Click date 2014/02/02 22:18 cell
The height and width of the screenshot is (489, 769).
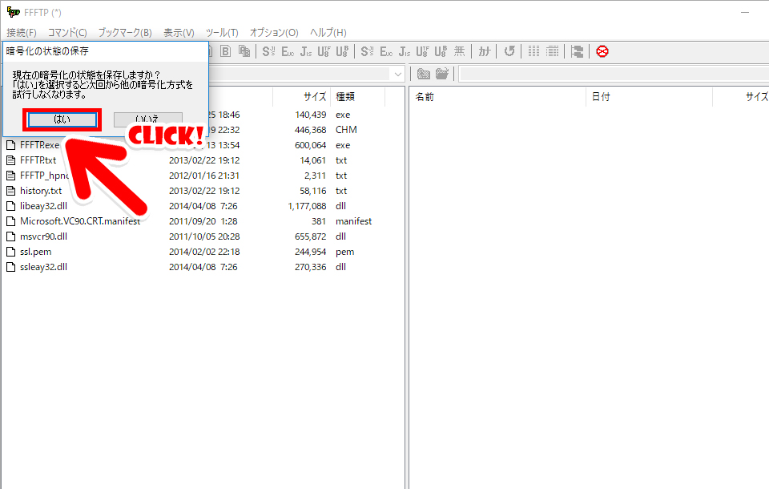(204, 252)
